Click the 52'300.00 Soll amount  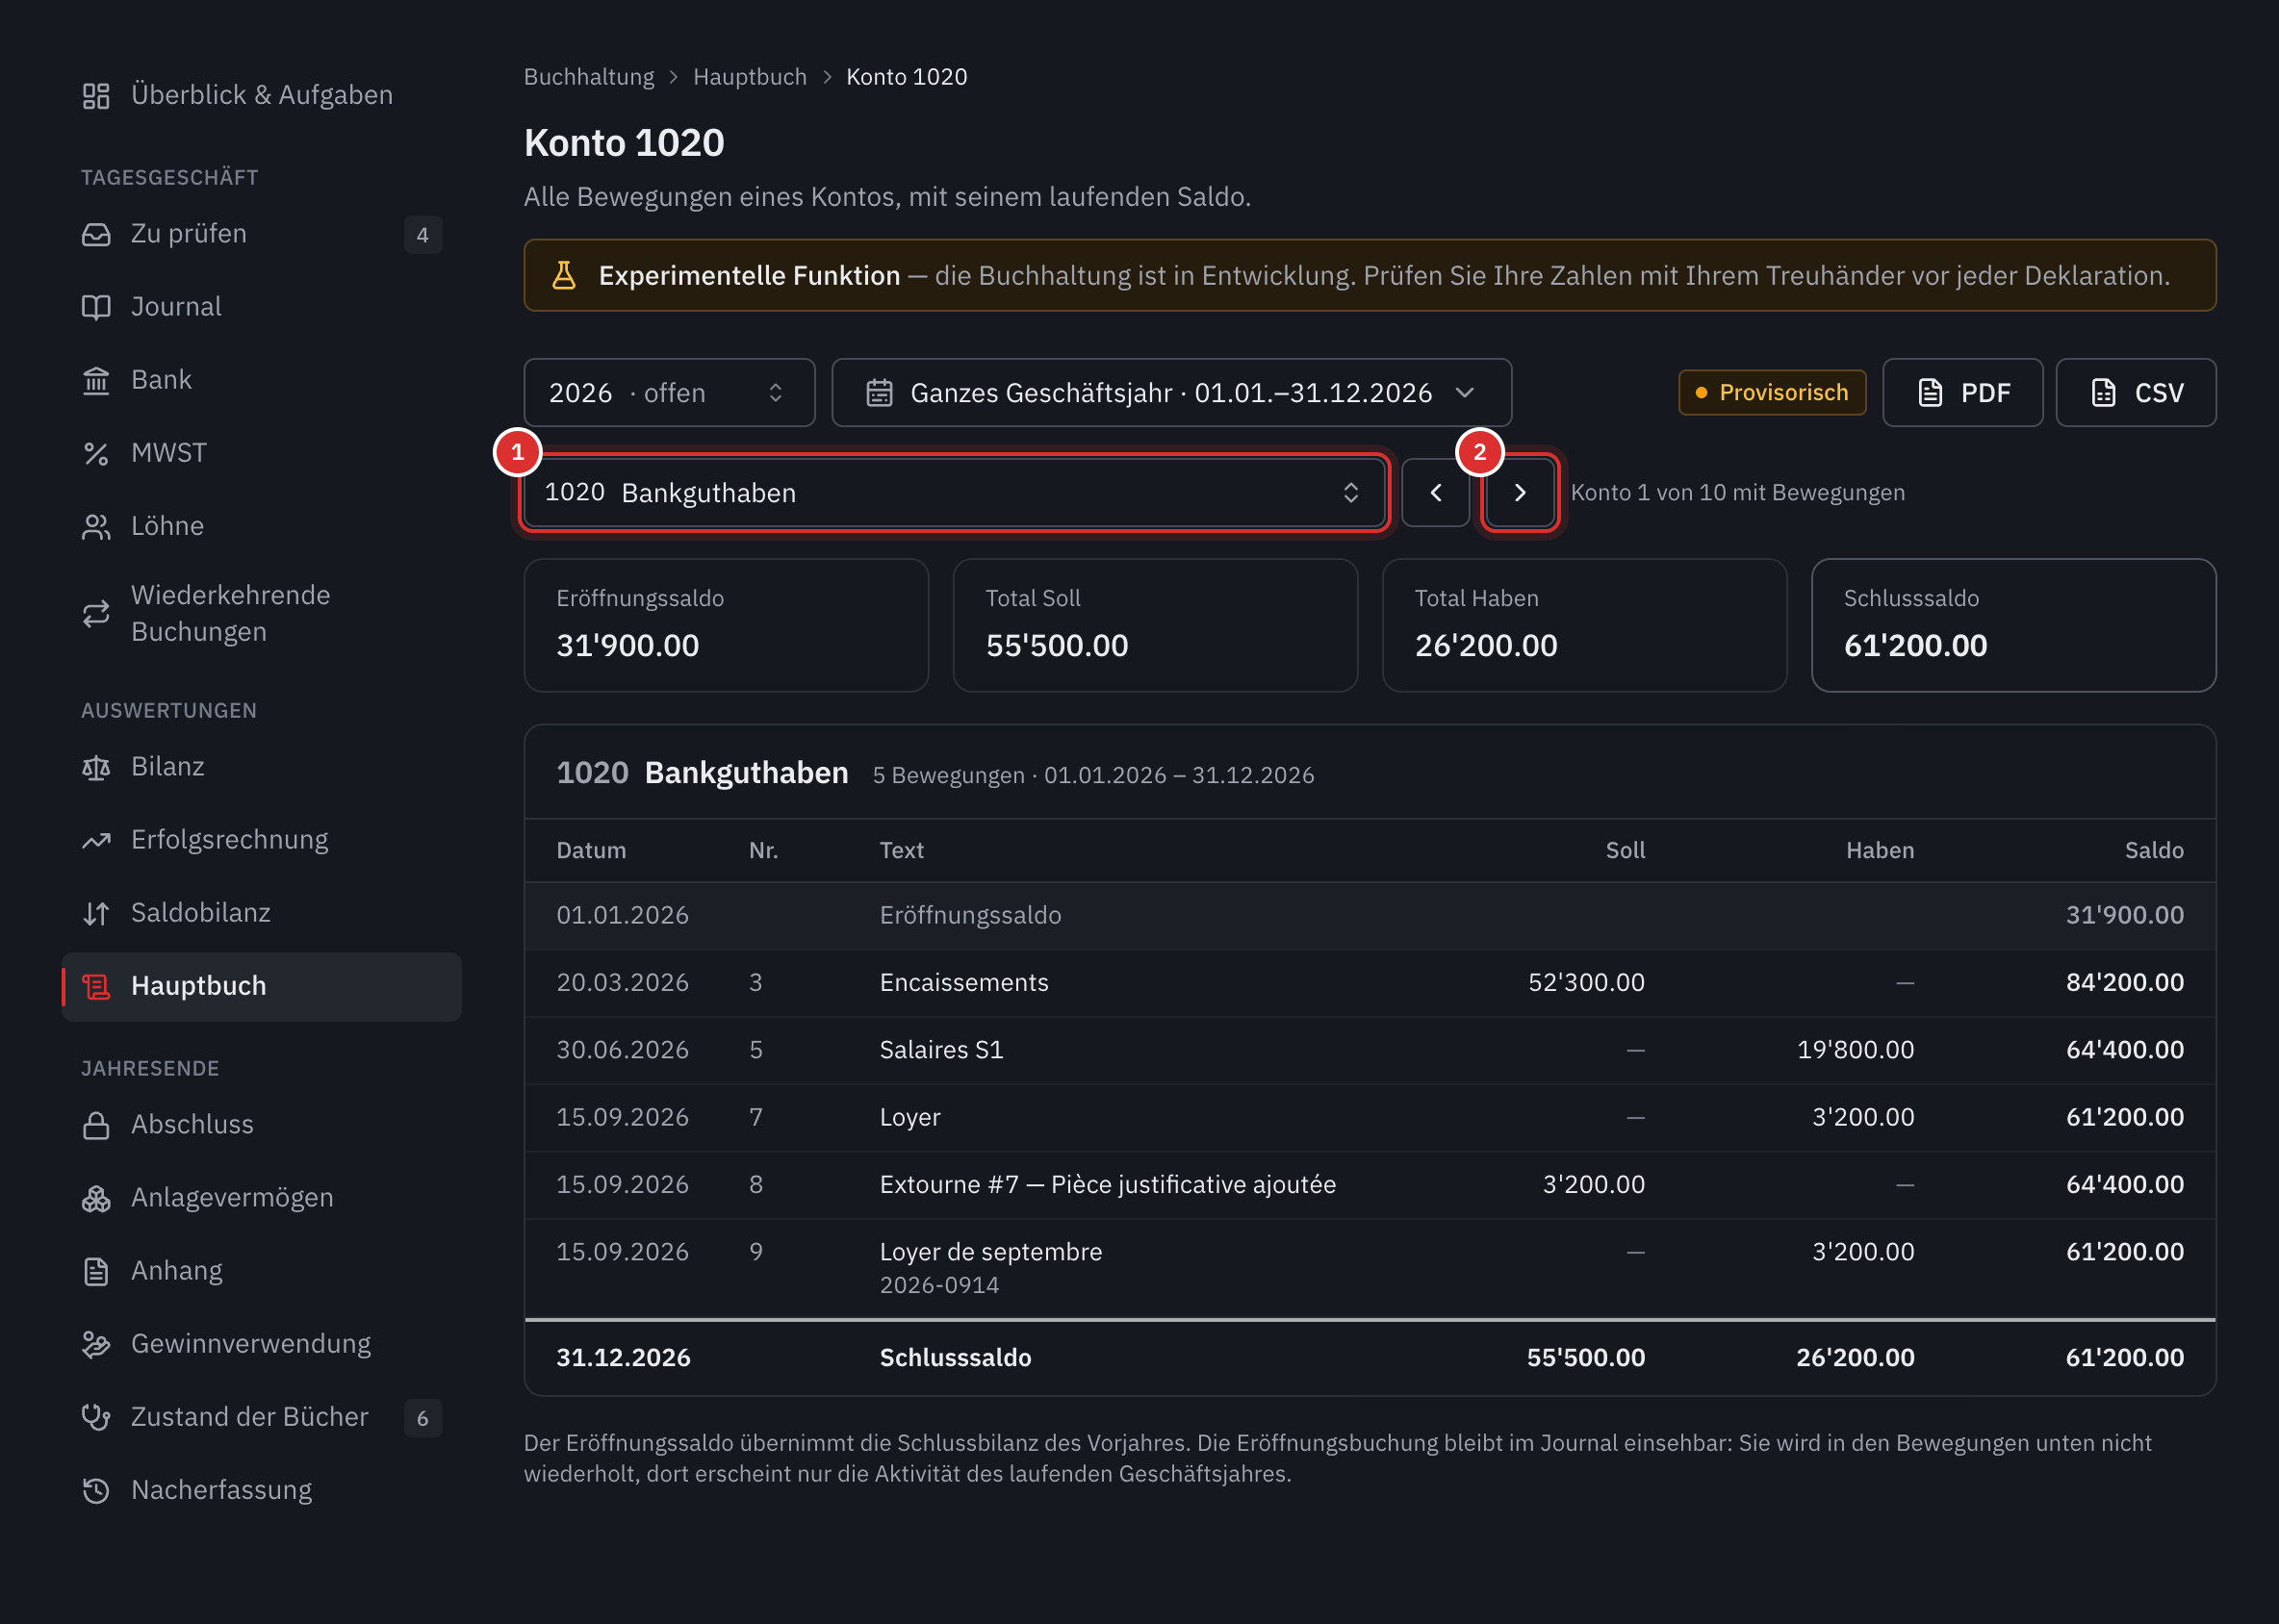click(1586, 982)
